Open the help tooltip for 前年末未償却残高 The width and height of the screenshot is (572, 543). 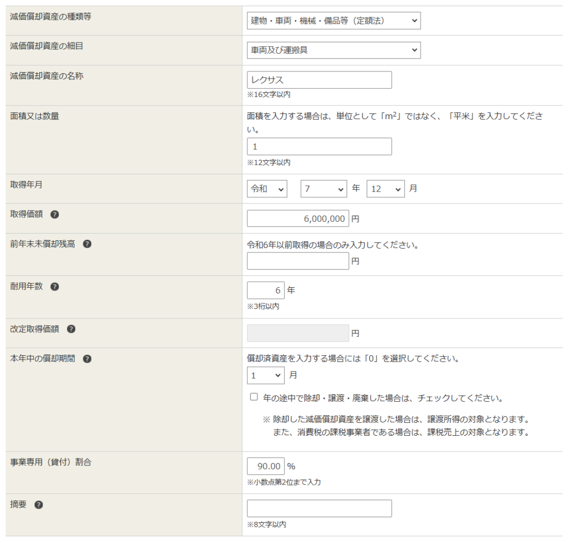pos(87,244)
